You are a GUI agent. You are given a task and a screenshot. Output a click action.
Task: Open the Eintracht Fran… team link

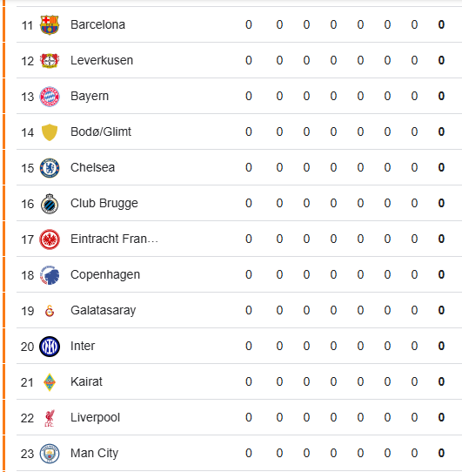[x=114, y=239]
